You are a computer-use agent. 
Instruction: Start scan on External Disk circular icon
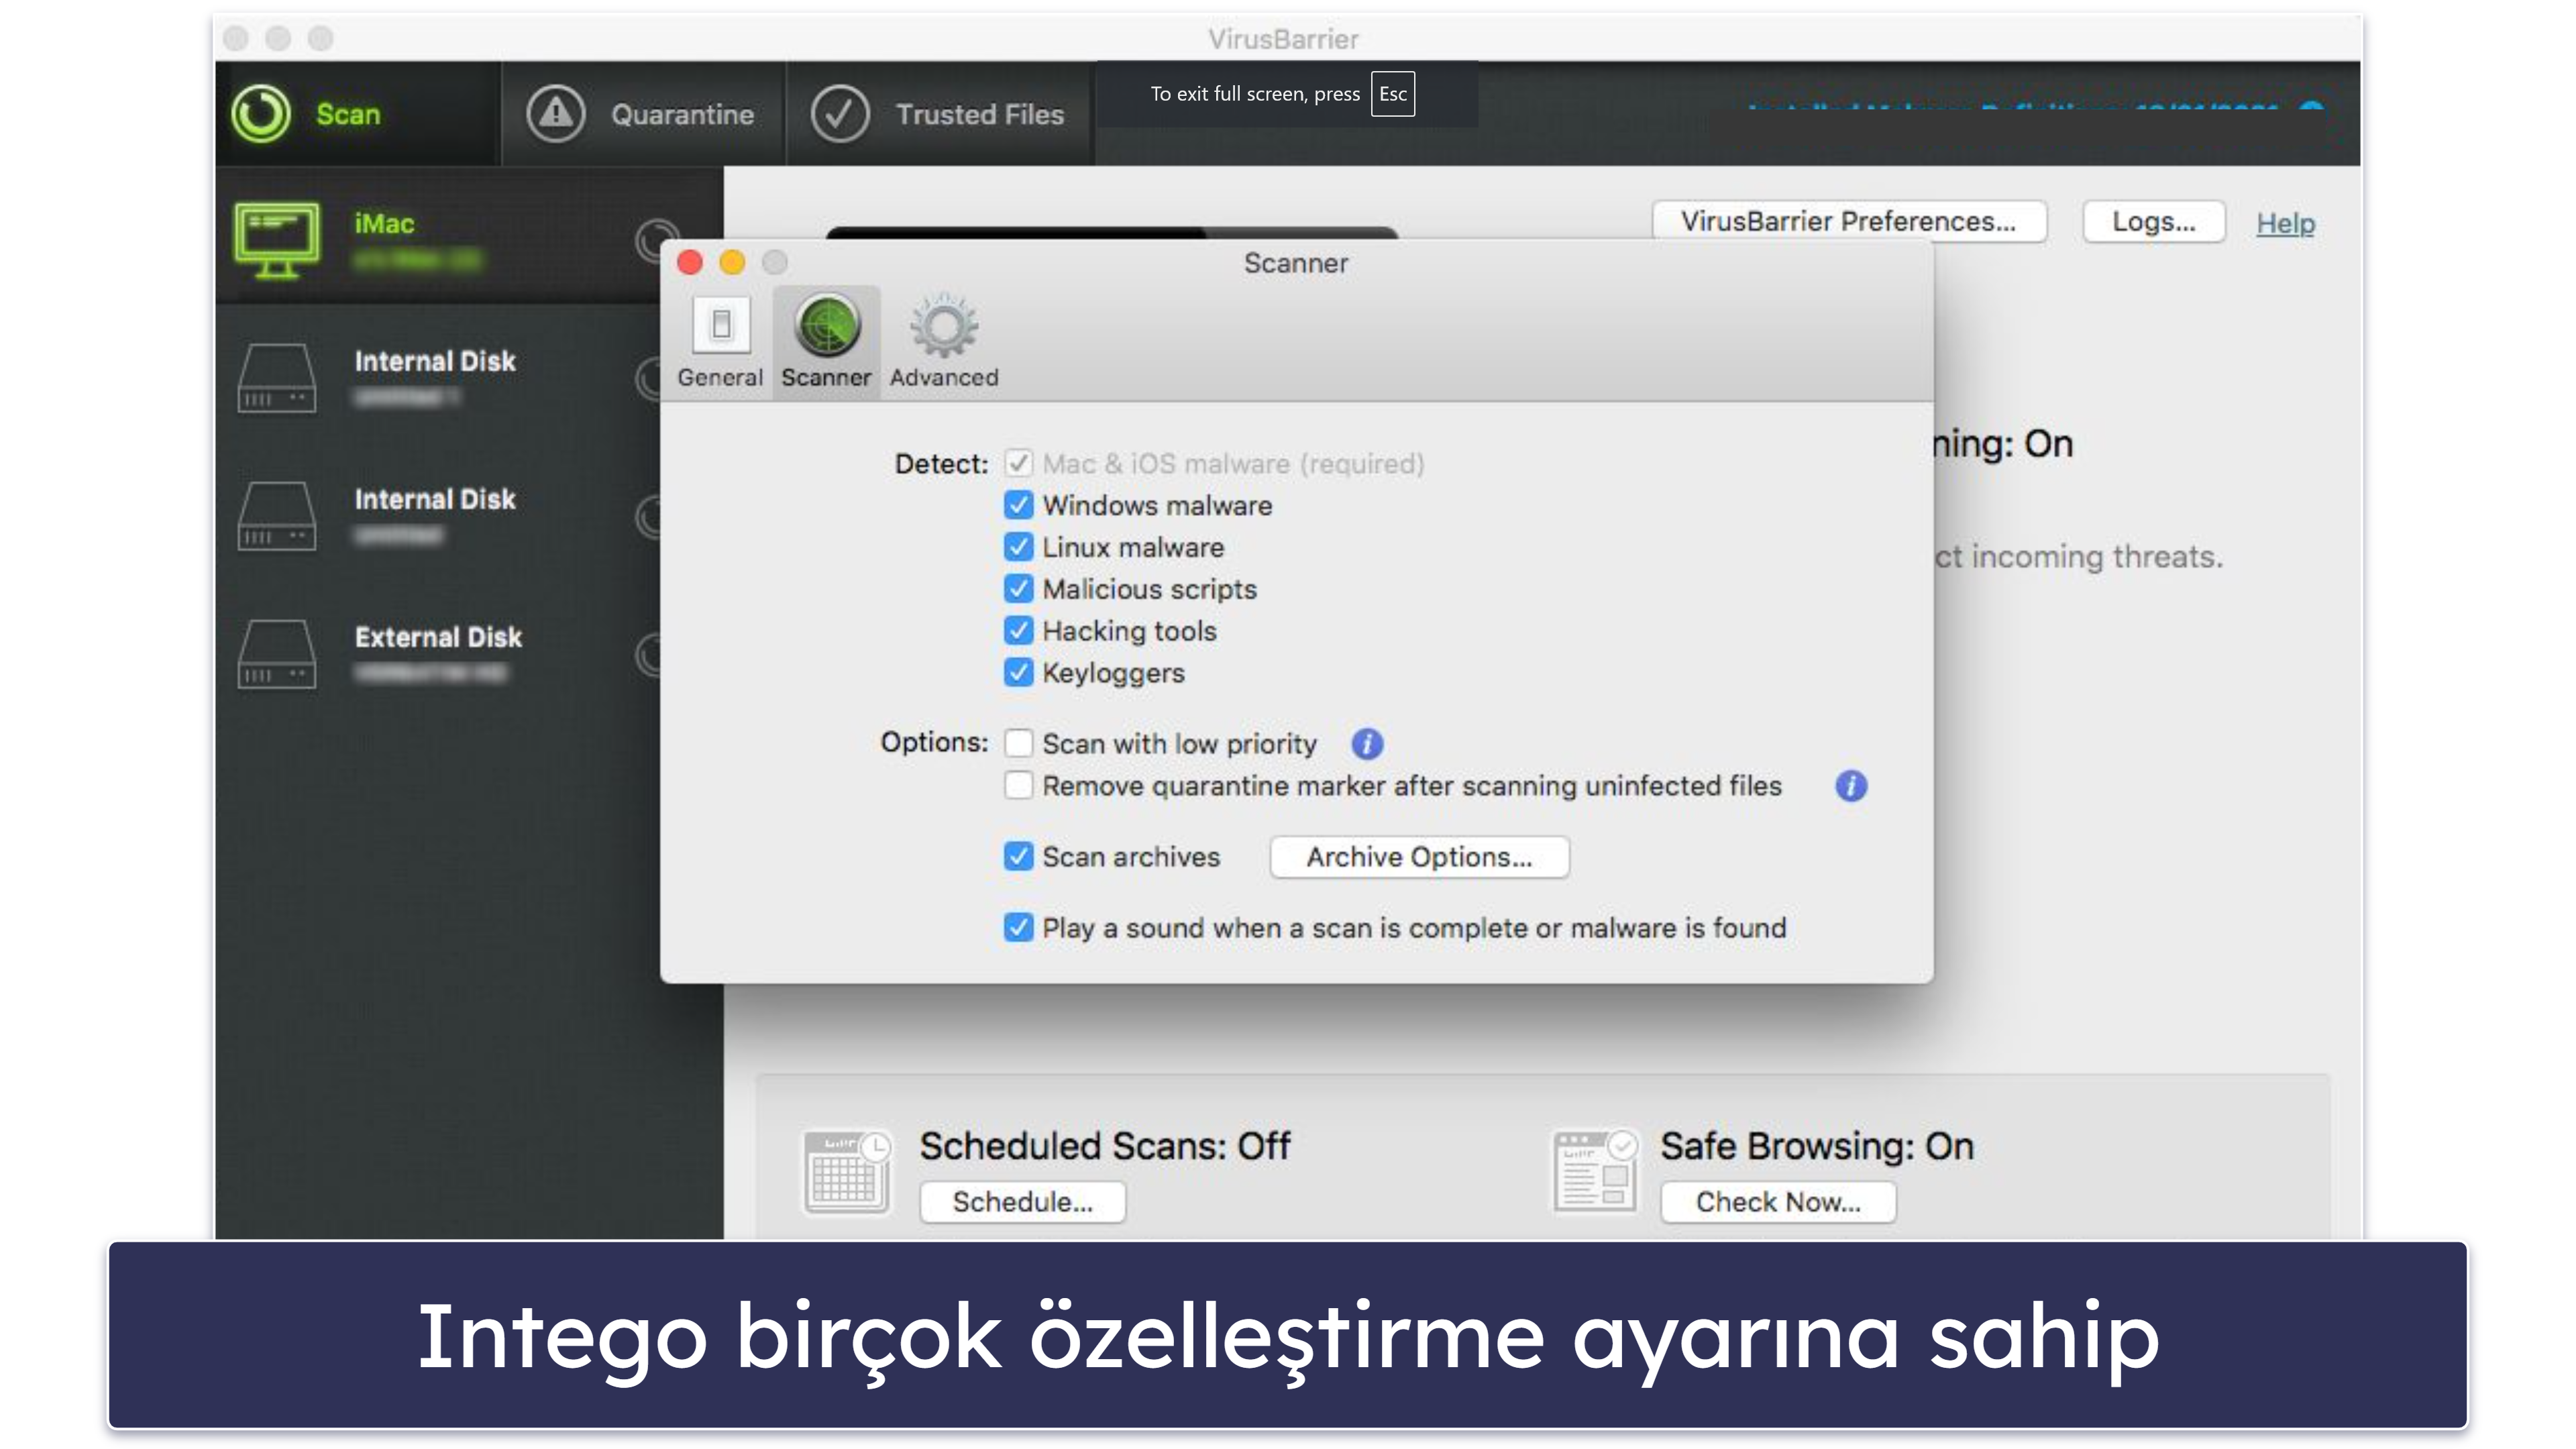(x=649, y=655)
